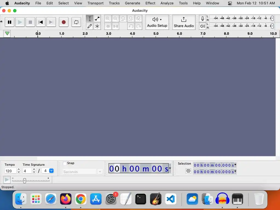Click Fit Project to Width icon

131,19
